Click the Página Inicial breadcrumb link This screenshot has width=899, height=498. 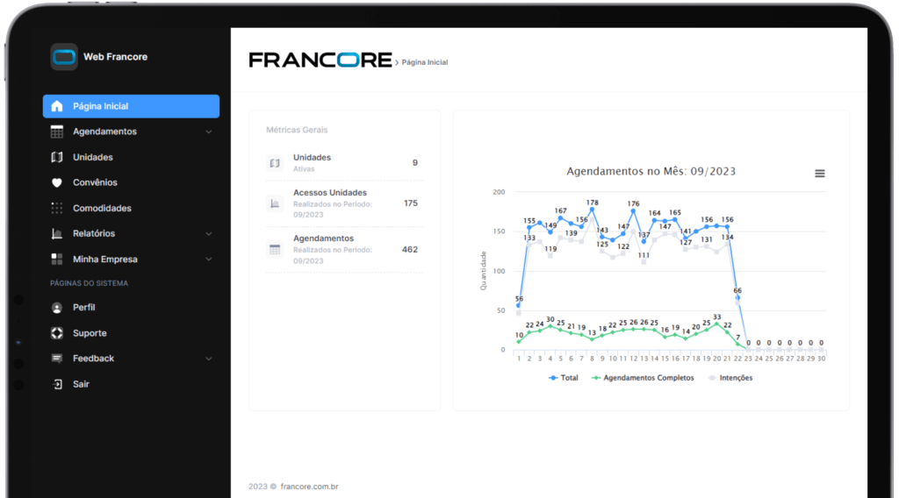(x=424, y=62)
